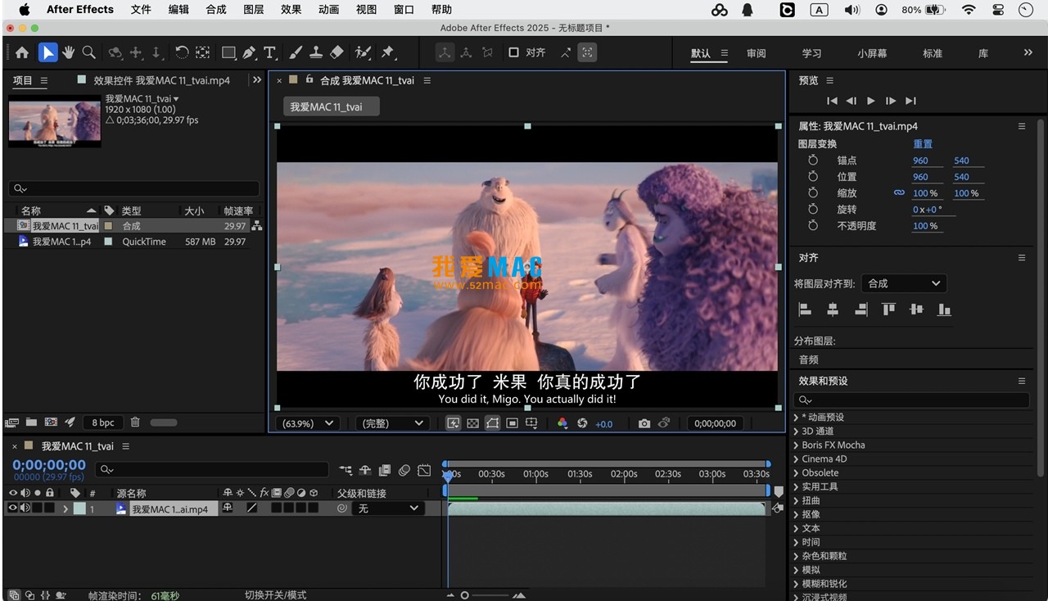This screenshot has height=601, width=1048.
Task: Select the Roto Brush tool
Action: 363,52
